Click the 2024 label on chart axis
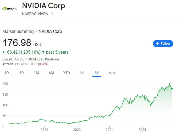Image resolution: width=181 pixels, height=134 pixels. 109,130
